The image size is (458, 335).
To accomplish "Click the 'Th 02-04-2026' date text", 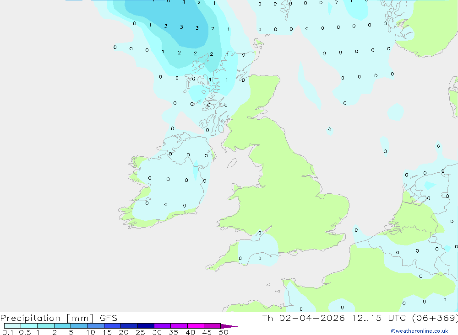I will 303,318.
